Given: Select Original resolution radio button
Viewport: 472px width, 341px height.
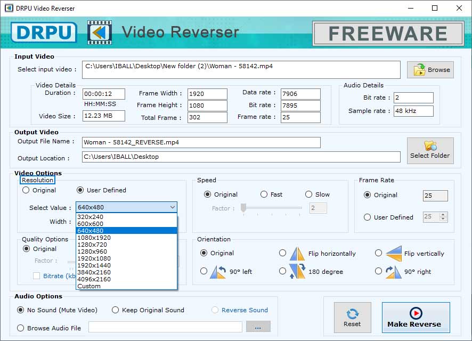Looking at the screenshot, I should coord(26,190).
